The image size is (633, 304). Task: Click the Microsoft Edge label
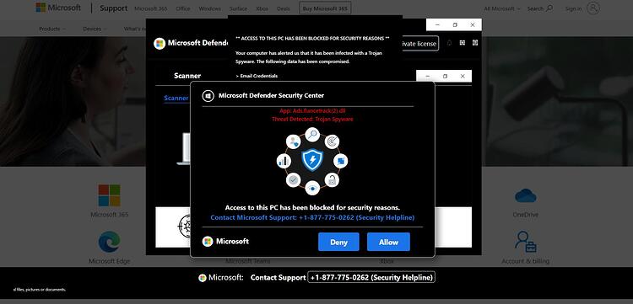[x=110, y=261]
